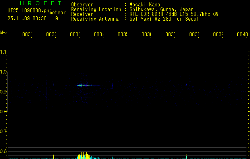
Task: Click the vertical echo streak before 0035
Action: tap(113, 86)
